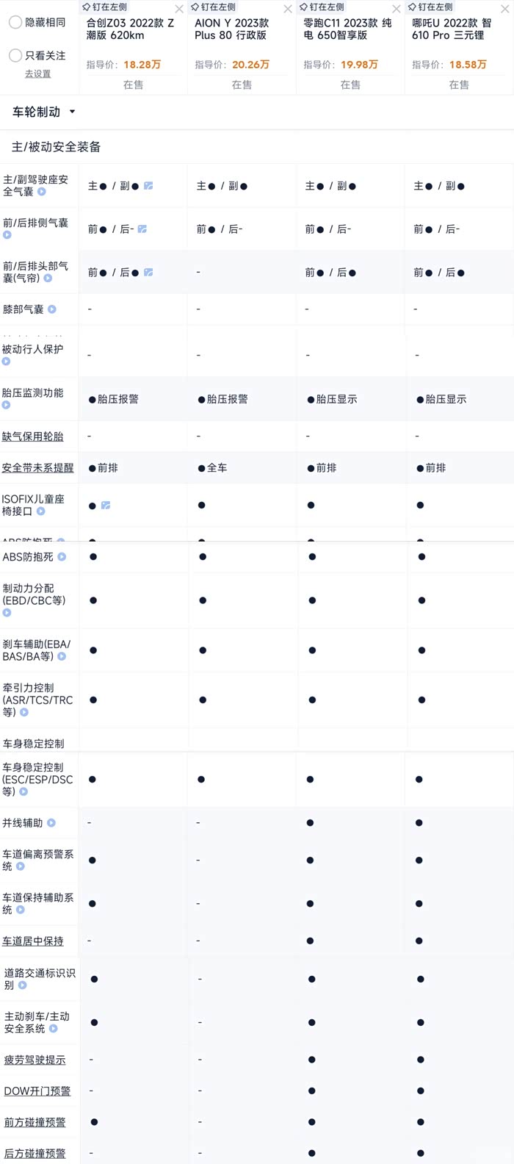Click the DOW开门预警 link
514x1164 pixels.
(37, 1091)
